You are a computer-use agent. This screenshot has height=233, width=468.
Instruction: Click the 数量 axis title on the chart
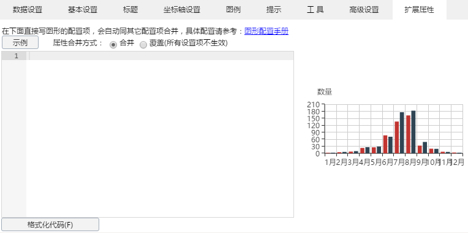click(x=325, y=92)
